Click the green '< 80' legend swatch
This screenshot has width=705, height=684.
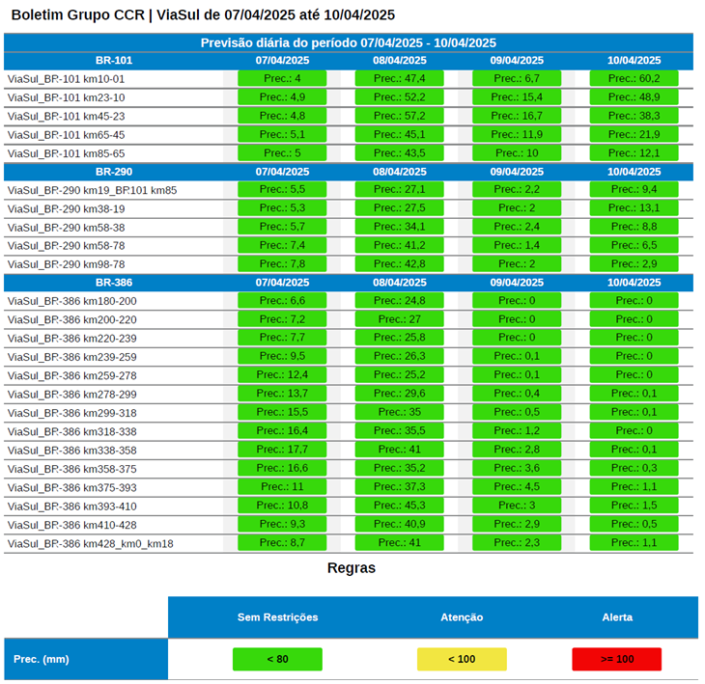[277, 659]
